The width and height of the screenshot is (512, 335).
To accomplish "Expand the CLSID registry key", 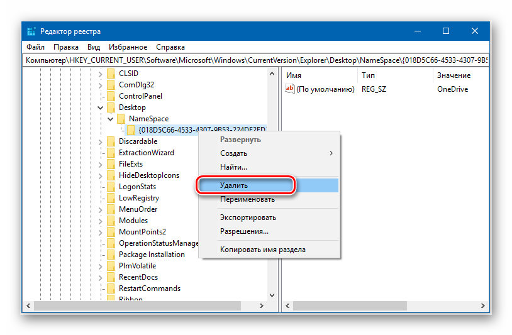I will 101,74.
